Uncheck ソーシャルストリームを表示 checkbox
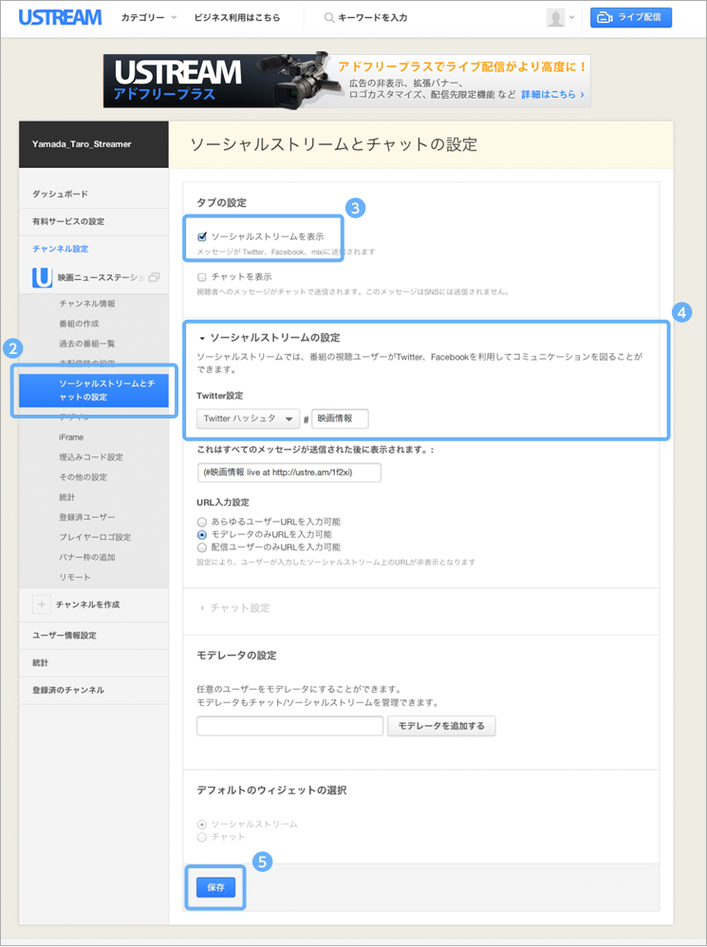The width and height of the screenshot is (707, 947). tap(202, 237)
